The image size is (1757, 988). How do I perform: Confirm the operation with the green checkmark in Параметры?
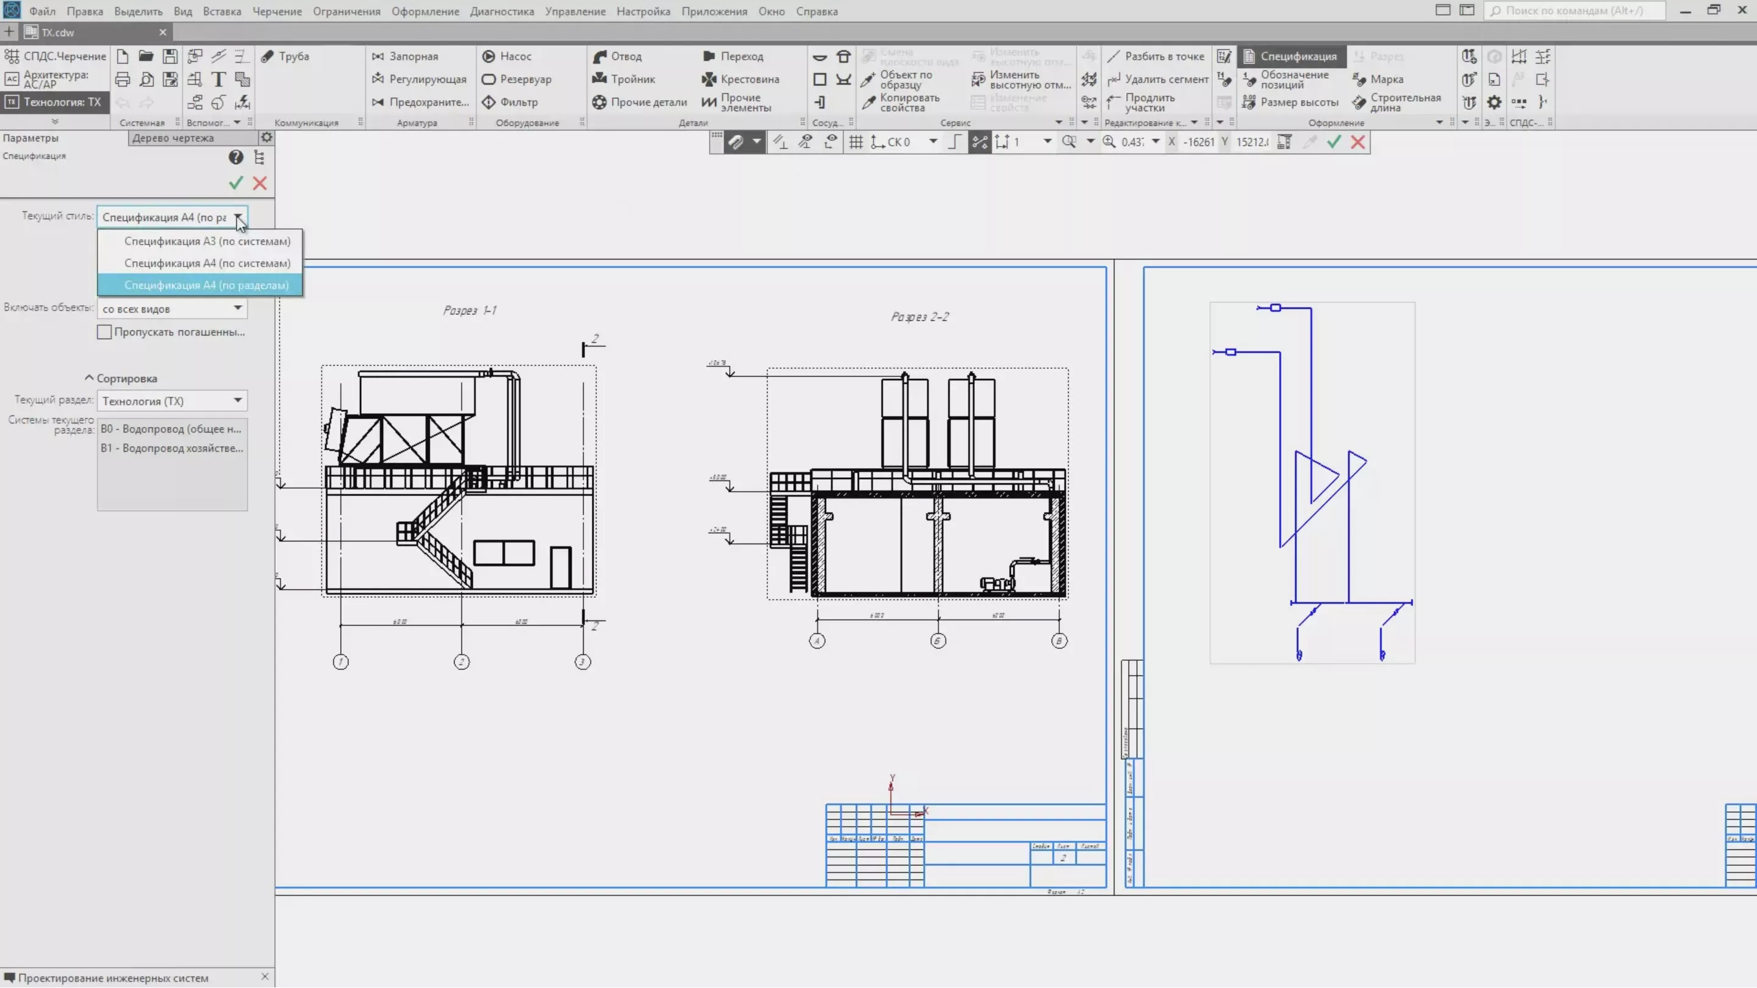[x=236, y=183]
